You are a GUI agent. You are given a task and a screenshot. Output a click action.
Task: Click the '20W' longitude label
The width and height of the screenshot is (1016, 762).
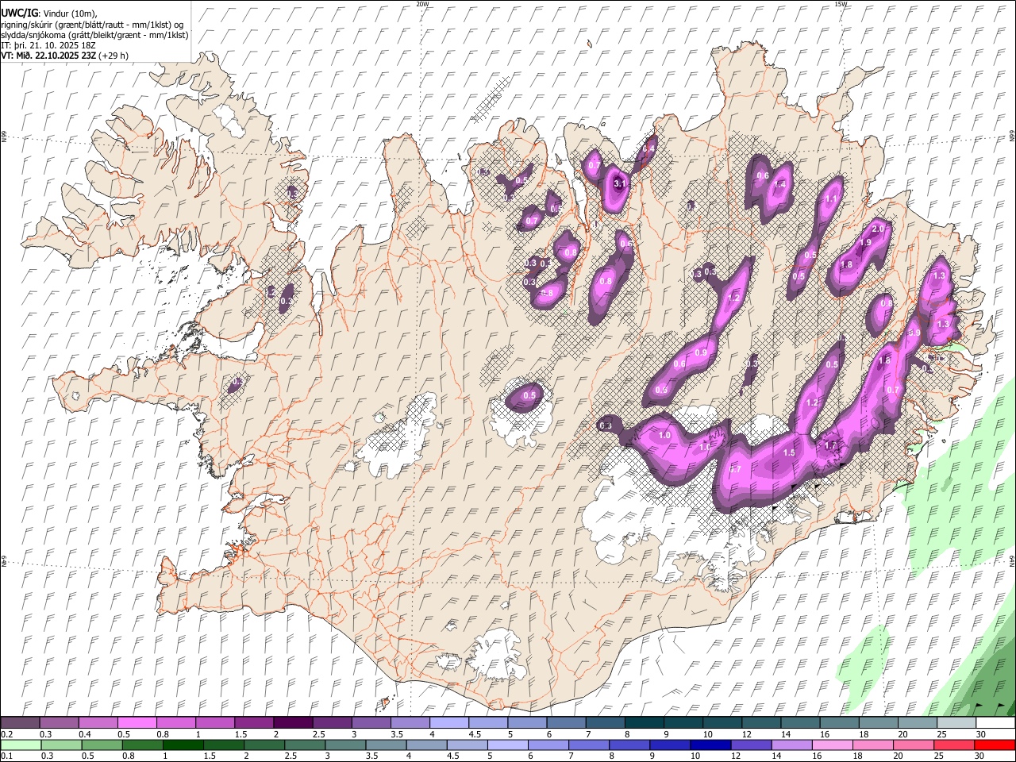(422, 4)
